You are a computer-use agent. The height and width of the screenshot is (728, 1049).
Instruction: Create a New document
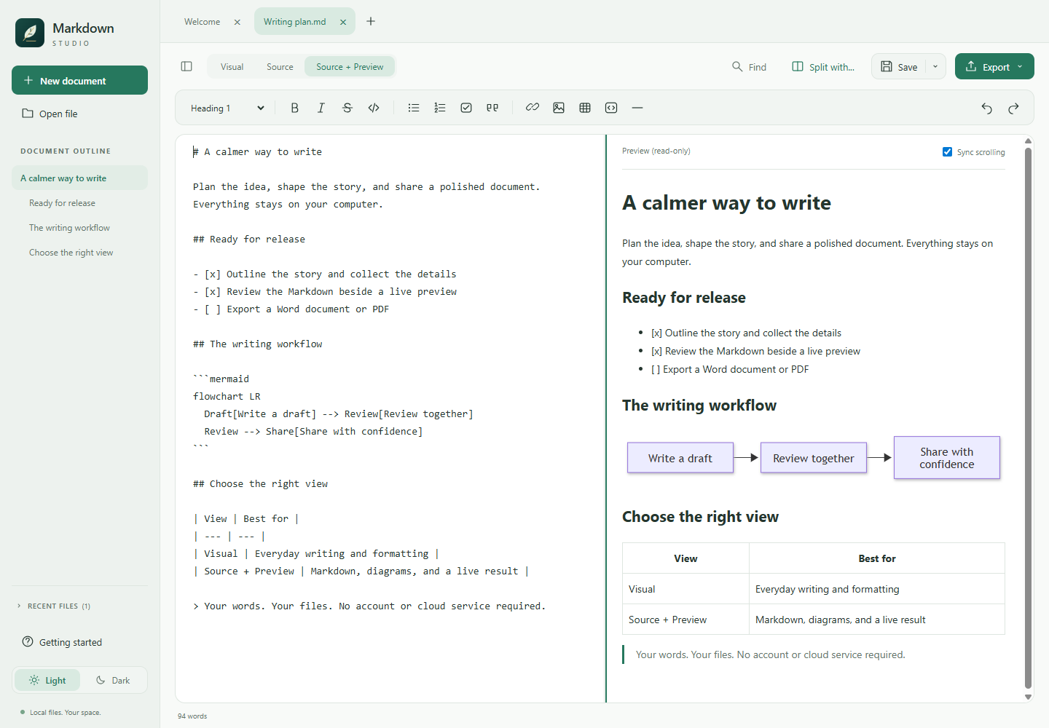point(79,80)
